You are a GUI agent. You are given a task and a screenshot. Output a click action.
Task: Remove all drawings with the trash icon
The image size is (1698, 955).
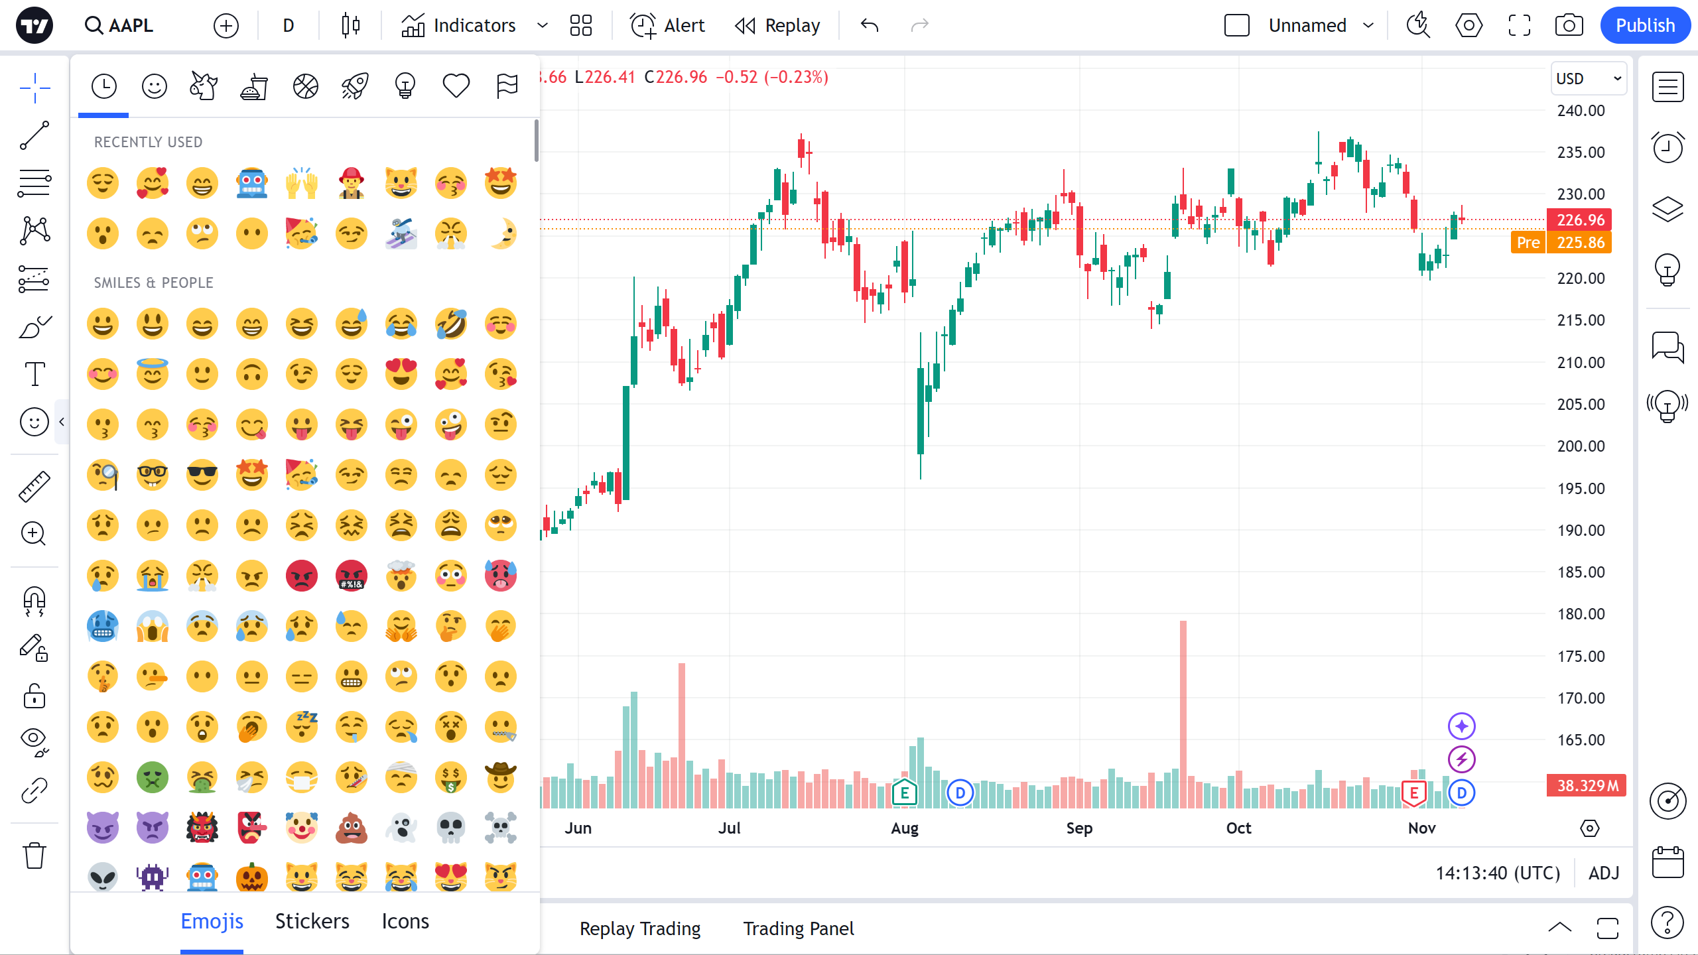pyautogui.click(x=34, y=856)
